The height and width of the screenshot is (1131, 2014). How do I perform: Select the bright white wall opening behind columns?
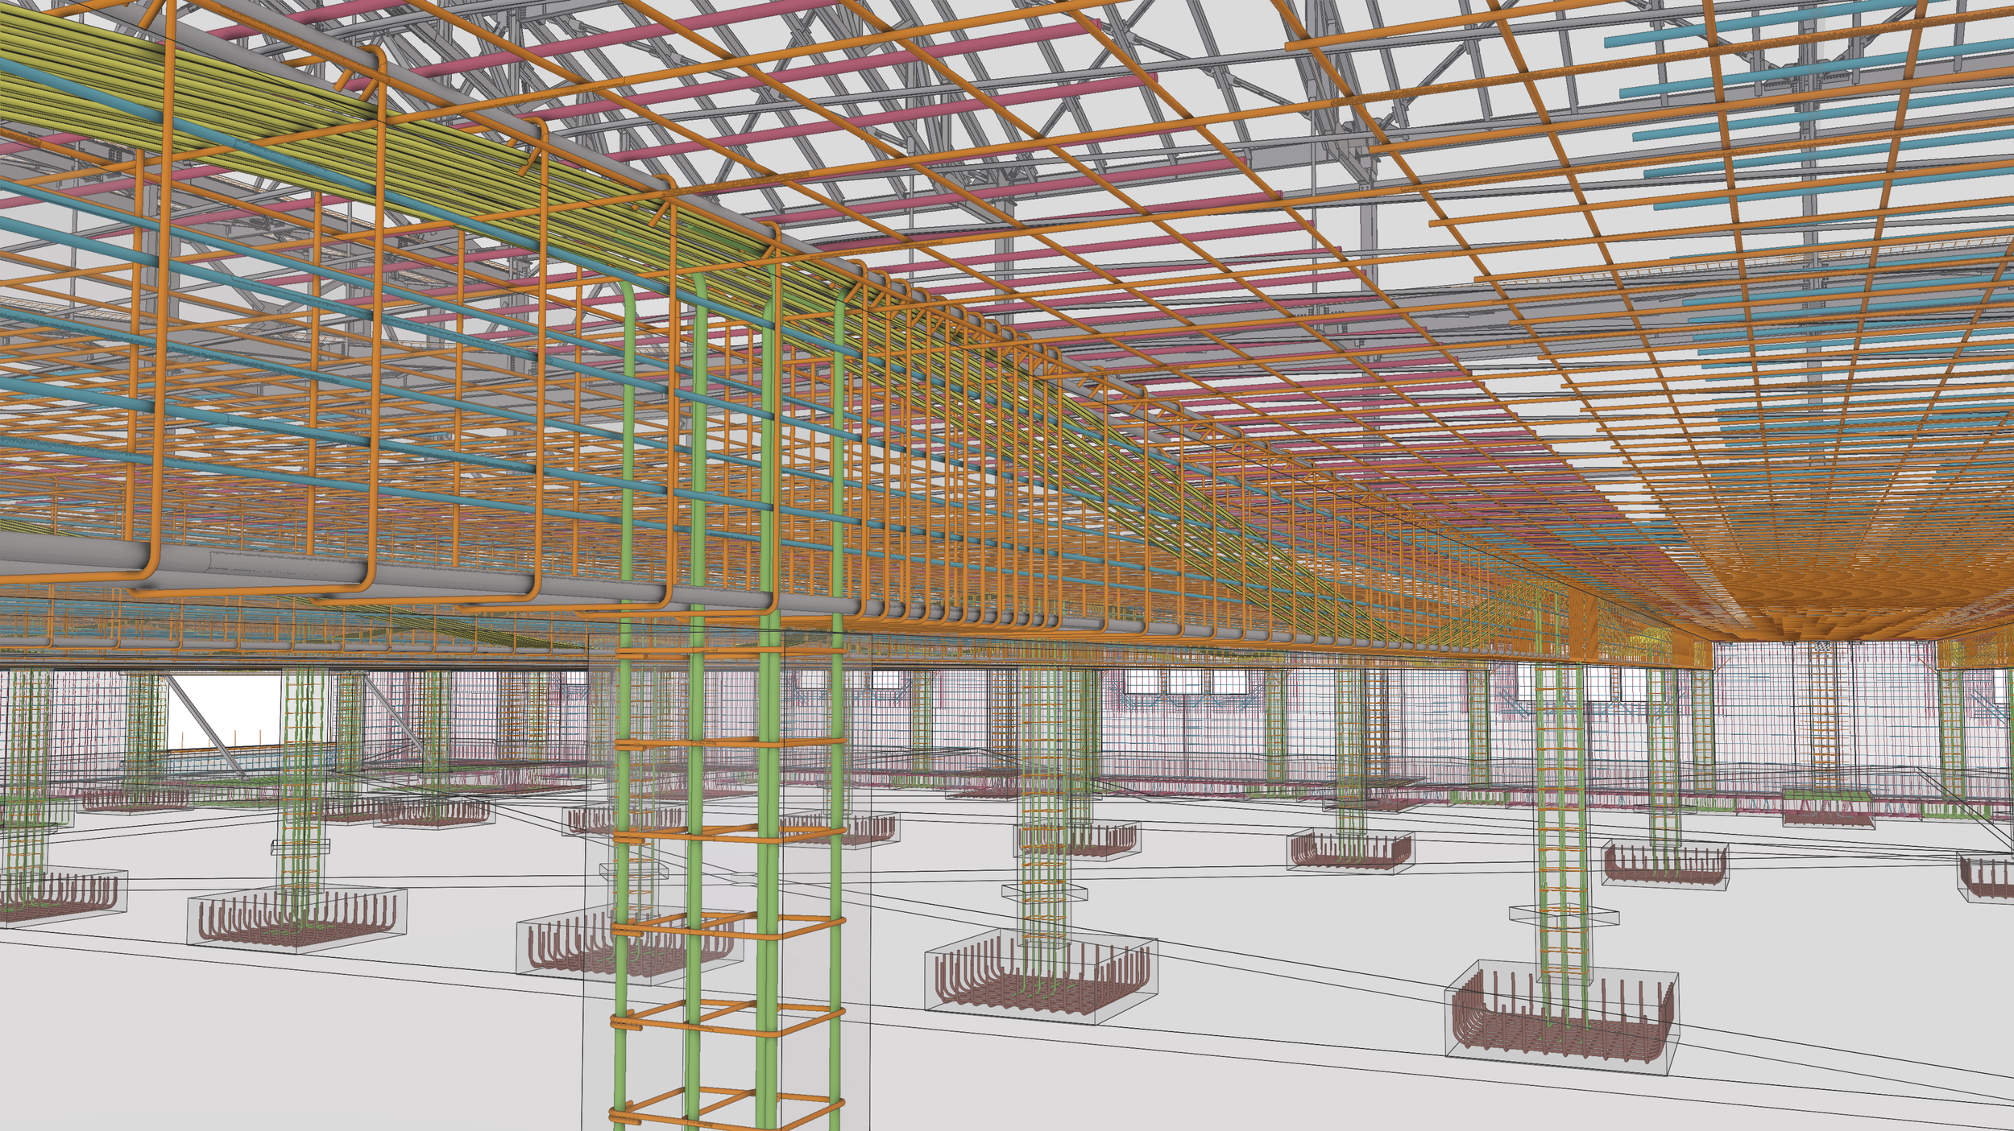222,713
